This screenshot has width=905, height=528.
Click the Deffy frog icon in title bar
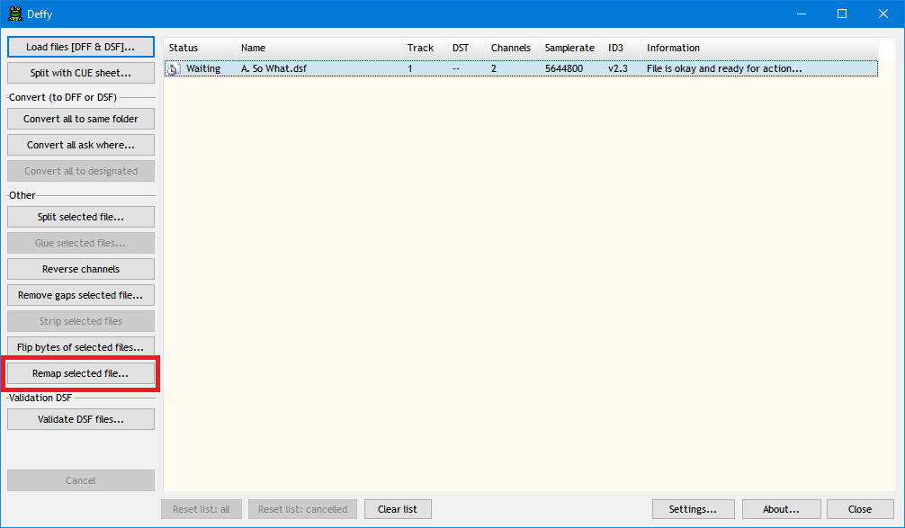click(15, 13)
